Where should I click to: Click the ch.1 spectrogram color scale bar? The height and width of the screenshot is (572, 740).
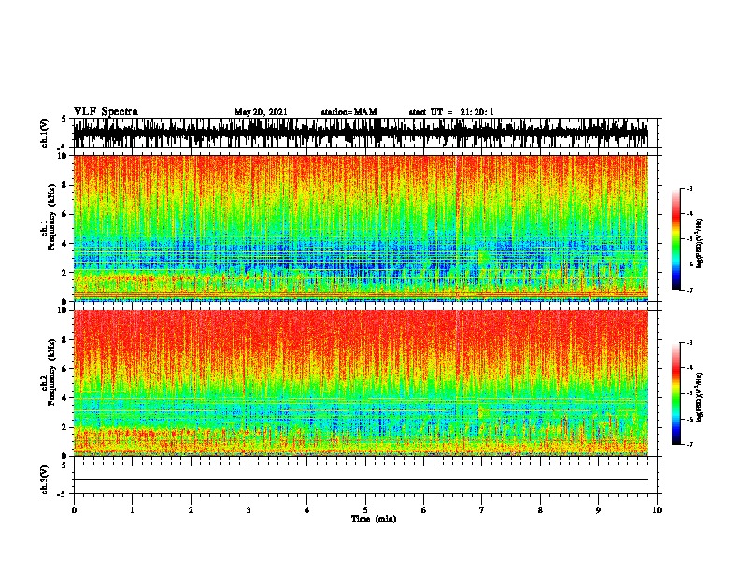[x=676, y=239]
